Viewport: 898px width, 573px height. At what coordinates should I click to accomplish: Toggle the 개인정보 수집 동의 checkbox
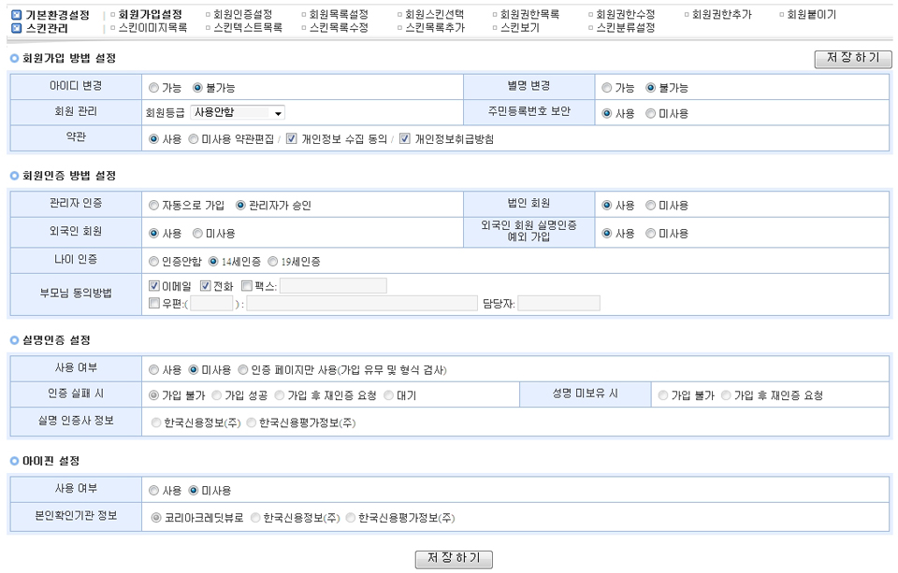pyautogui.click(x=292, y=139)
